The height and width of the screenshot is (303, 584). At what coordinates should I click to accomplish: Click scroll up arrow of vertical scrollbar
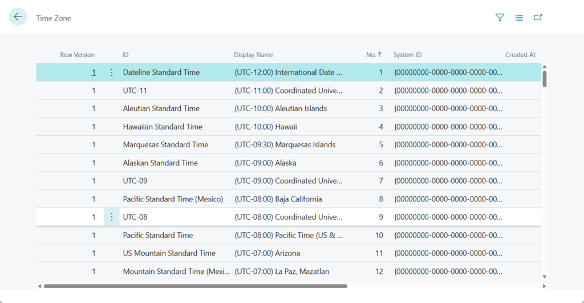tap(545, 67)
